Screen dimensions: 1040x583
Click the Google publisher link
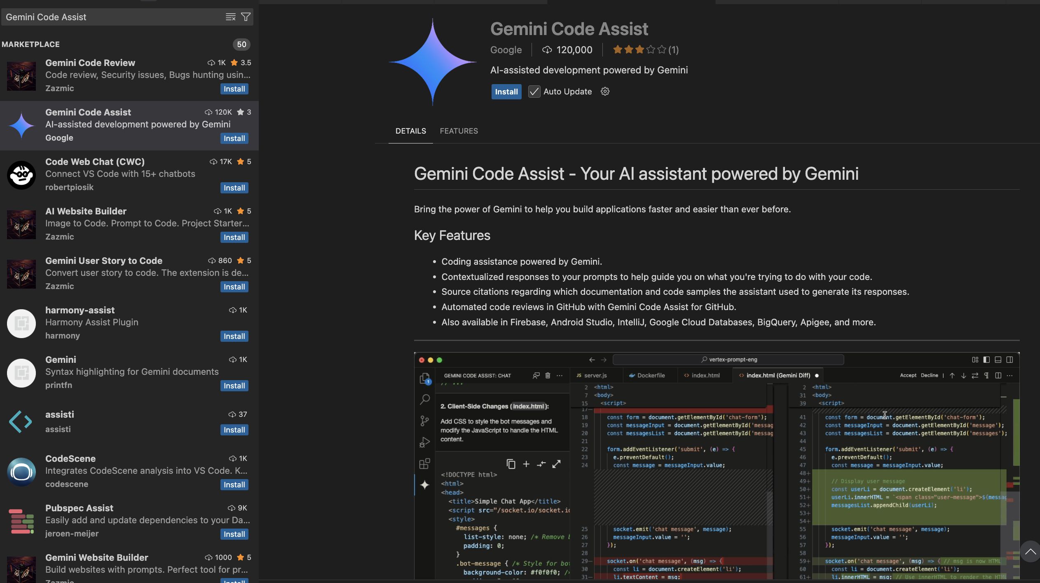pos(506,50)
